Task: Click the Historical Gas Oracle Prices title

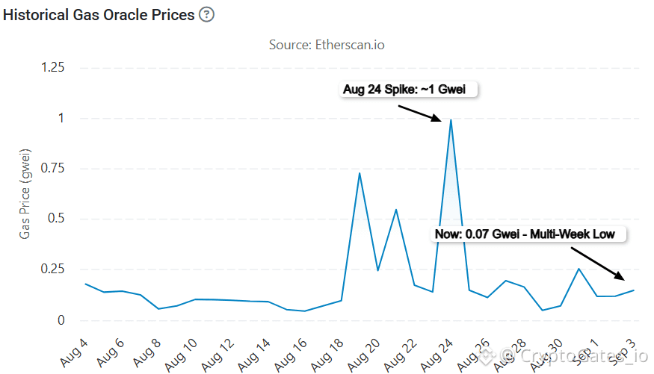Action: coord(99,15)
